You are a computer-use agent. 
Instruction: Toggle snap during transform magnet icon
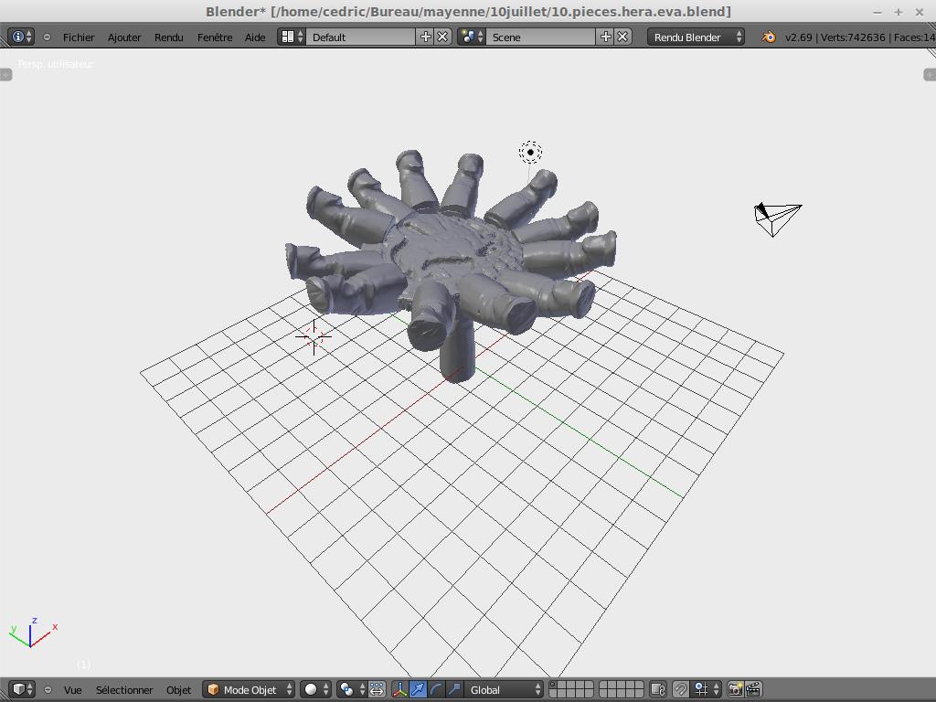pos(680,689)
